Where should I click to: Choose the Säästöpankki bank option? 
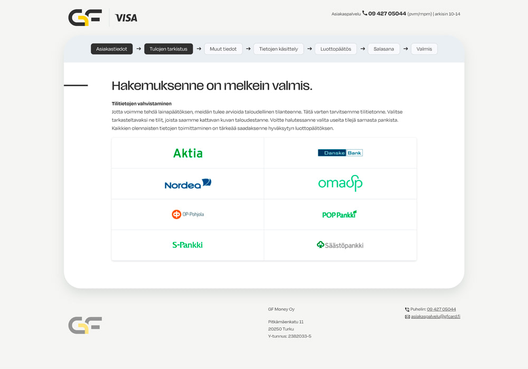tap(340, 245)
